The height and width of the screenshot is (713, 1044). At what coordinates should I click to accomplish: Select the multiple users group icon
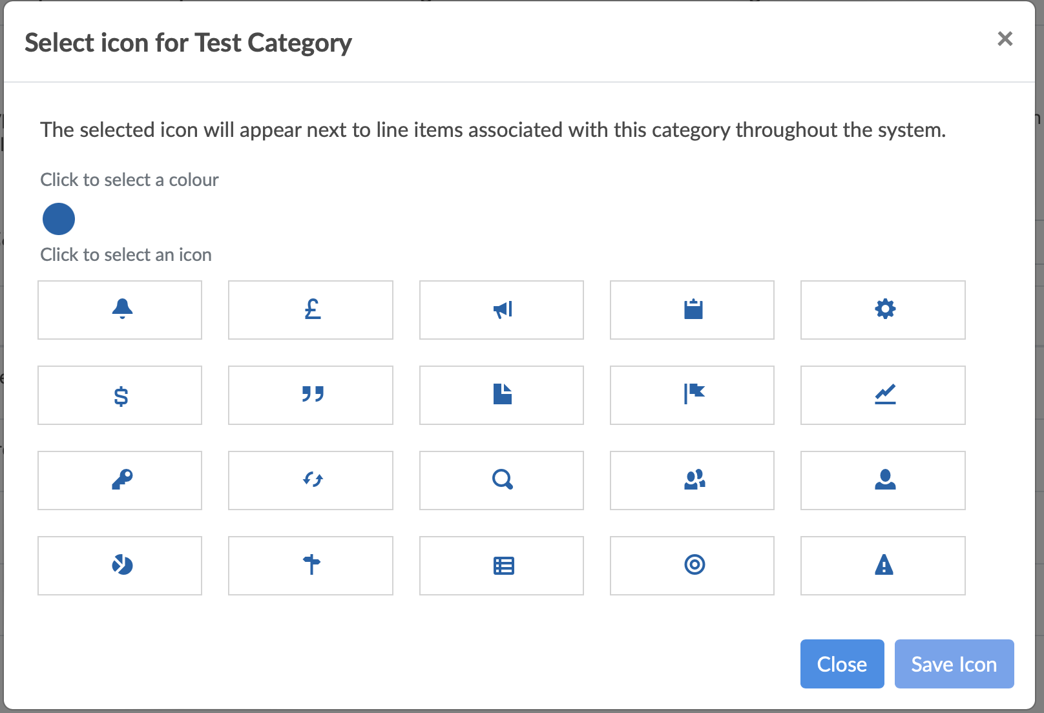692,480
